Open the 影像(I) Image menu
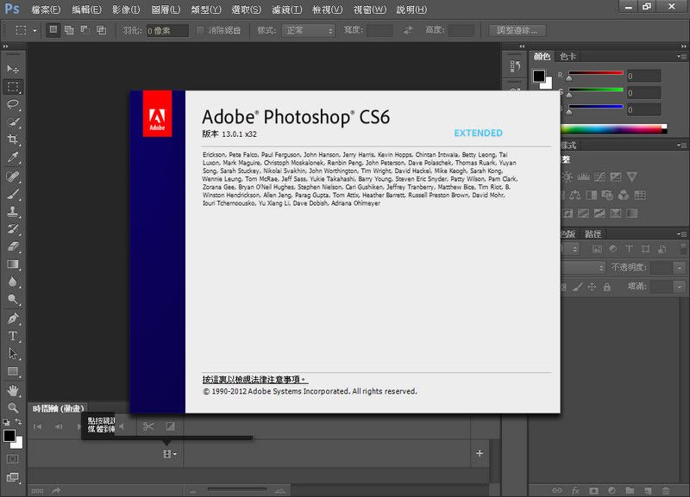The image size is (690, 497). click(126, 9)
